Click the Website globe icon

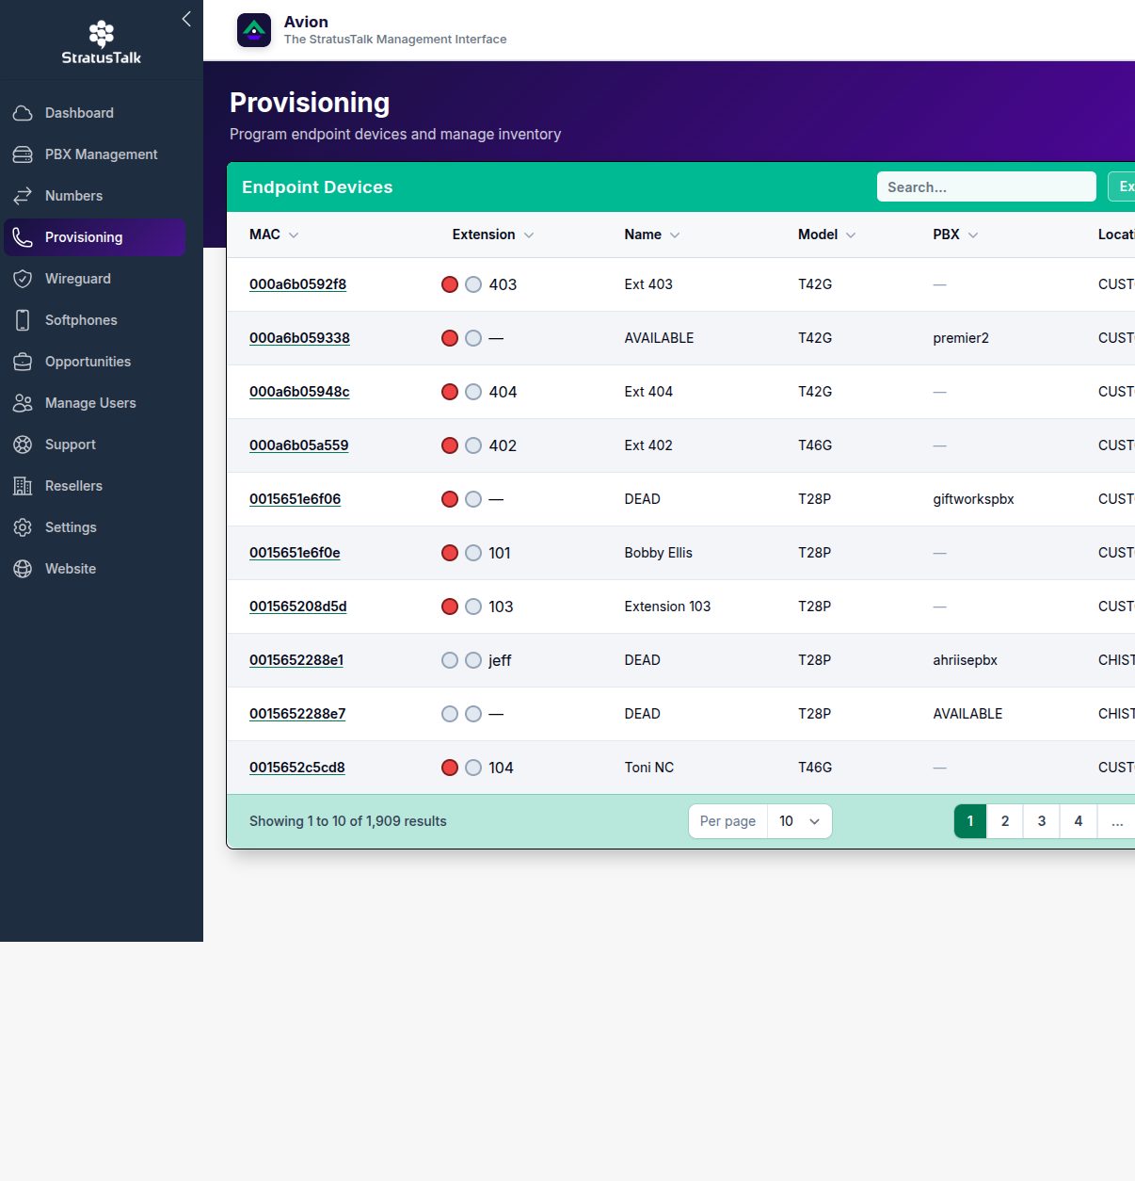pos(23,569)
